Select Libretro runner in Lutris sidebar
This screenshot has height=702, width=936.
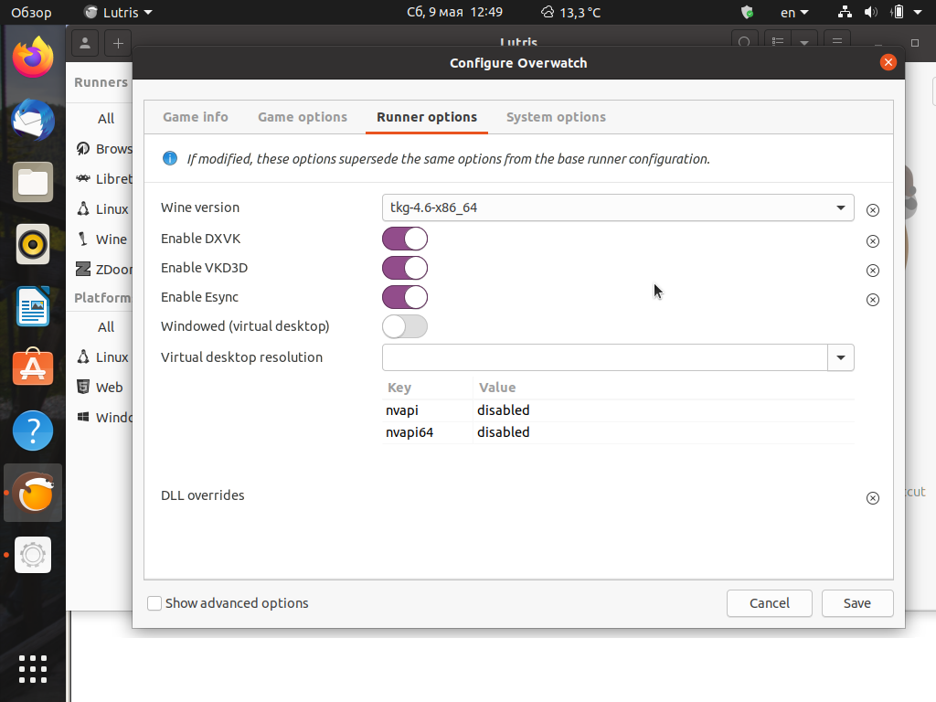tap(101, 179)
